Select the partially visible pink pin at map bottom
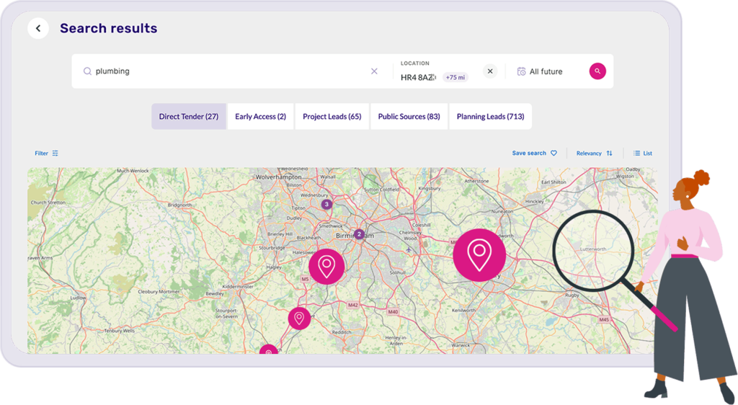The width and height of the screenshot is (738, 405). [x=269, y=350]
